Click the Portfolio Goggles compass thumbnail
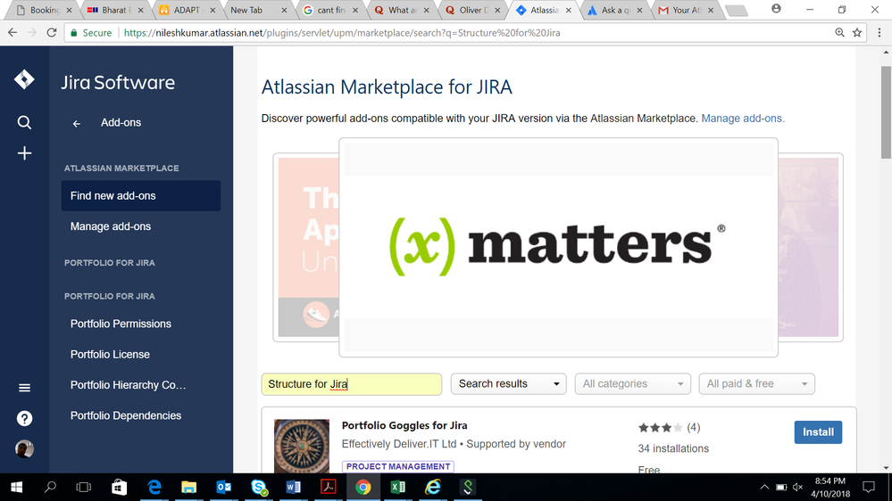 [302, 446]
